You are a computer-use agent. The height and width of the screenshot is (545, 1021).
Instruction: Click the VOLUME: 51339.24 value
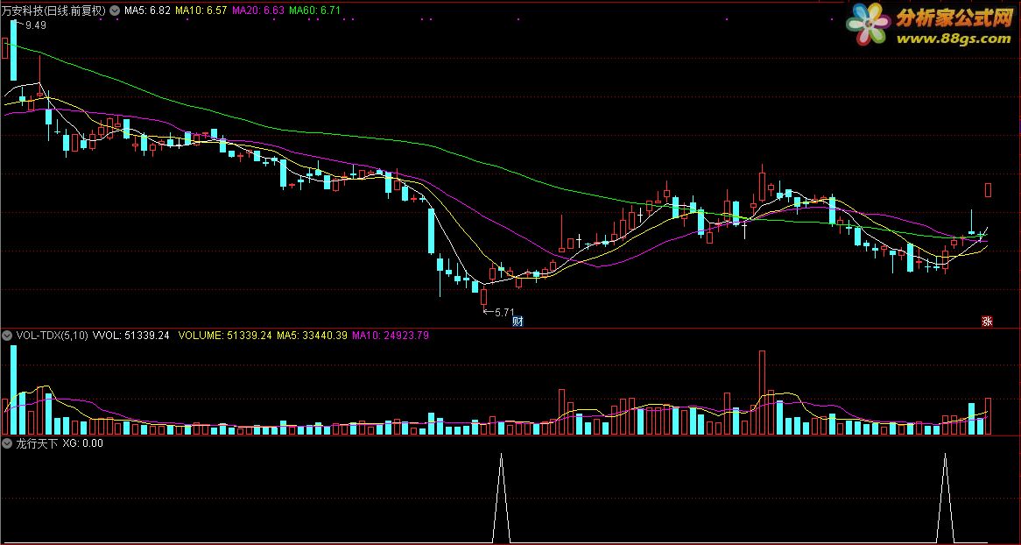point(225,336)
